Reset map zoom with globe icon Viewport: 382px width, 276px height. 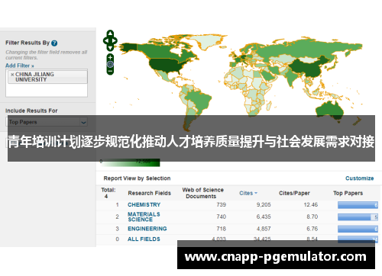(x=110, y=64)
